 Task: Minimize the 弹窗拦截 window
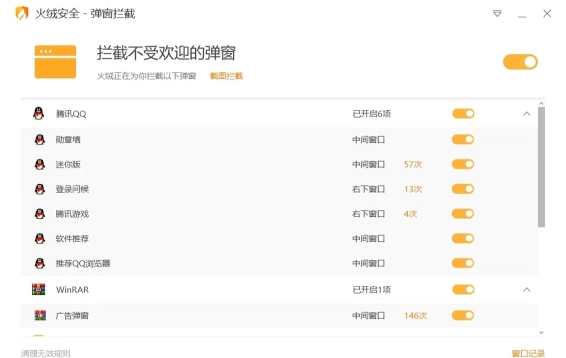(x=522, y=16)
